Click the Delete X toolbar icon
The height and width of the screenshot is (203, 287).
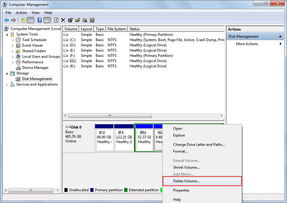pyautogui.click(x=63, y=20)
